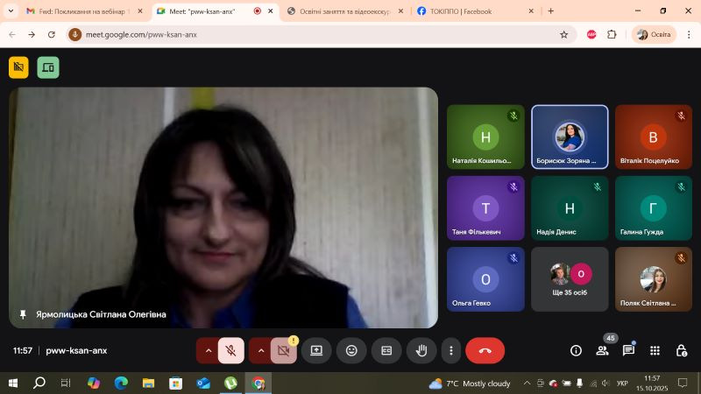701x394 pixels.
Task: Open the emoji reactions panel
Action: pos(351,350)
